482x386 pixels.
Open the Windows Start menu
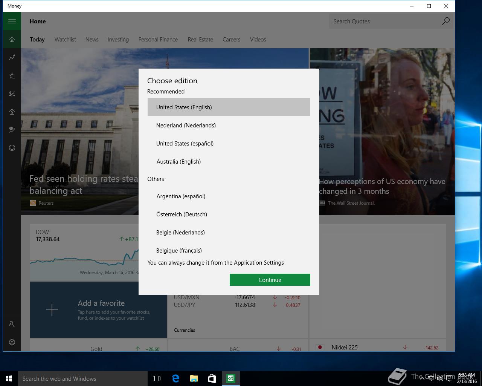pos(9,378)
